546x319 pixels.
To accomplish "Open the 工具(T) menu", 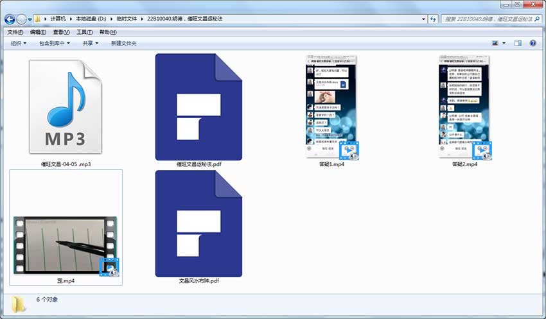I will click(x=84, y=32).
